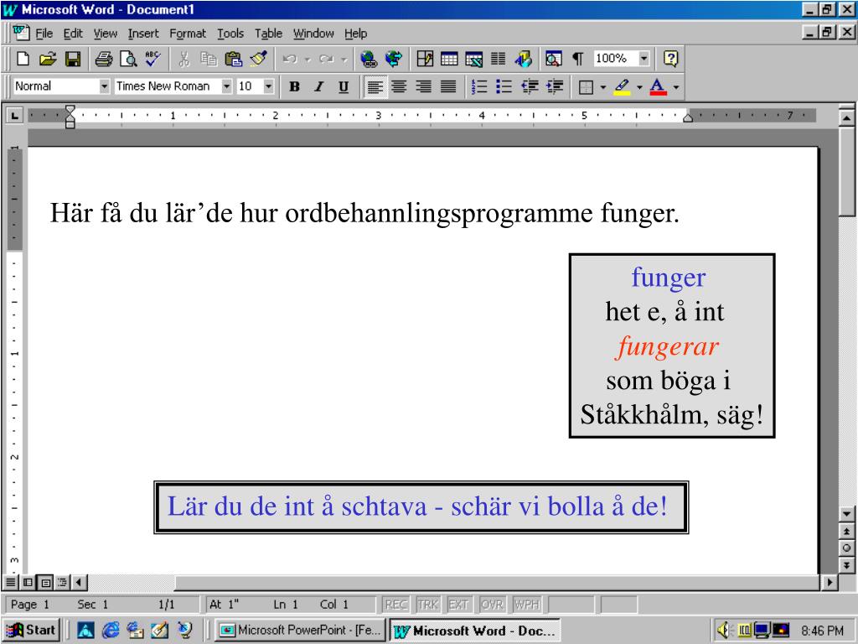Viewport: 858px width, 644px height.
Task: Open Times New Roman font dropdown
Action: [x=226, y=86]
